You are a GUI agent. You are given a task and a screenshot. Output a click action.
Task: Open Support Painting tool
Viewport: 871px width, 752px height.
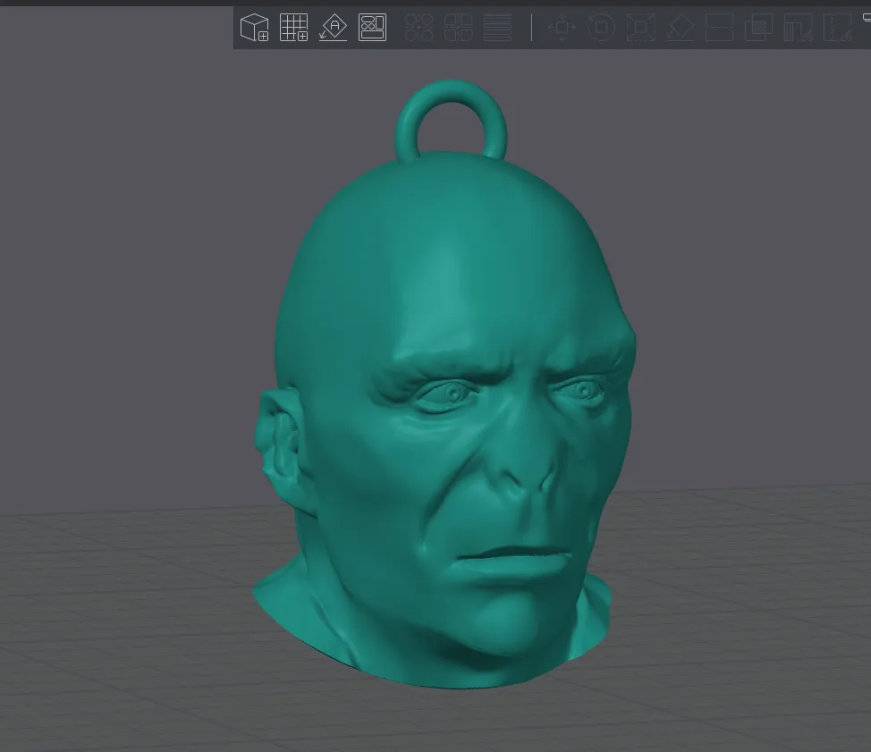799,27
